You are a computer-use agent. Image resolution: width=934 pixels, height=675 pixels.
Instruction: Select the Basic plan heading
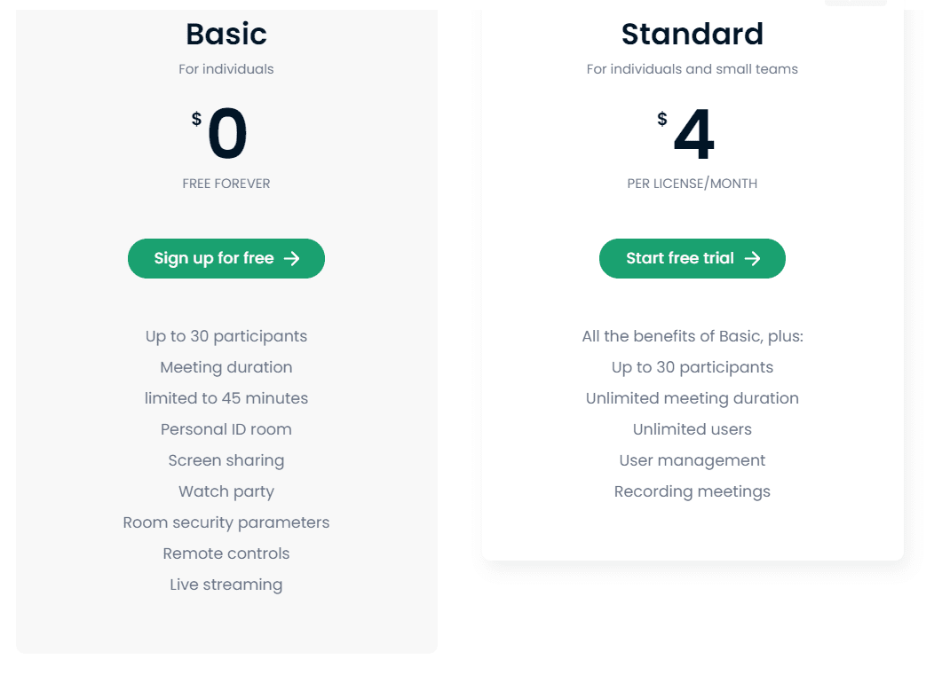click(226, 34)
